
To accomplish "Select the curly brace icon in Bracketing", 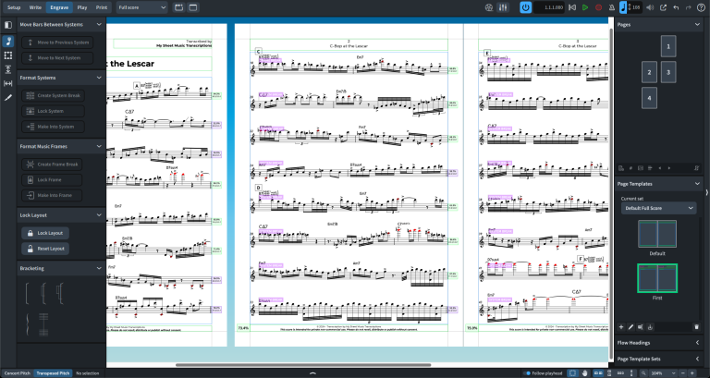I will coord(27,324).
